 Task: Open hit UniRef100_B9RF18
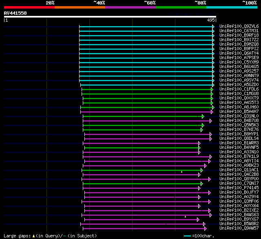coord(239,35)
